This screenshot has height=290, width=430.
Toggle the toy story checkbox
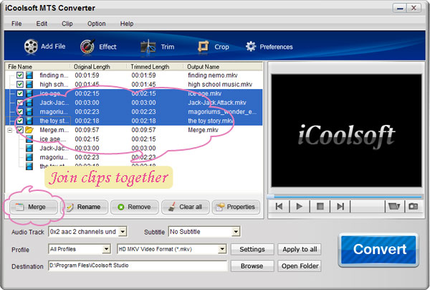click(x=20, y=121)
